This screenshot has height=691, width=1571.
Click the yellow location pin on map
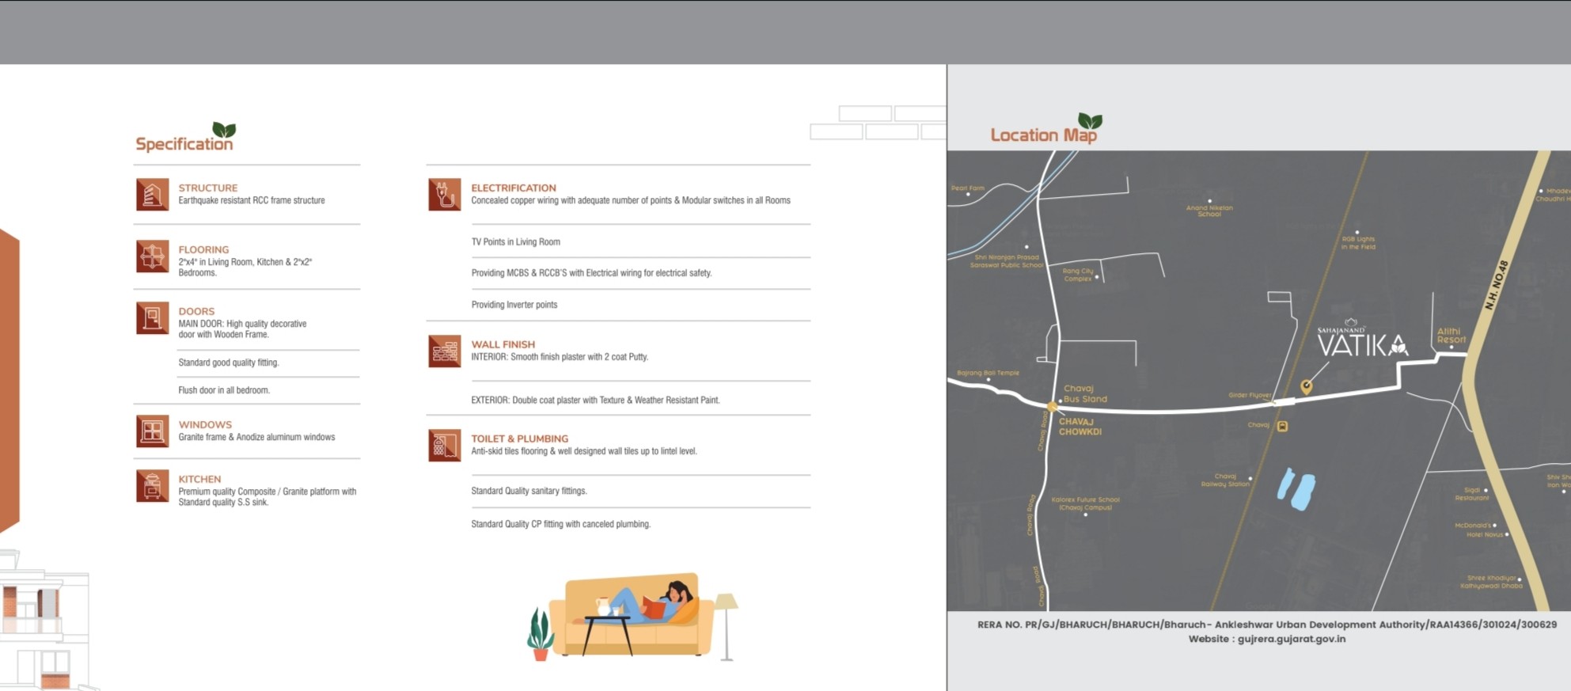coord(1306,386)
